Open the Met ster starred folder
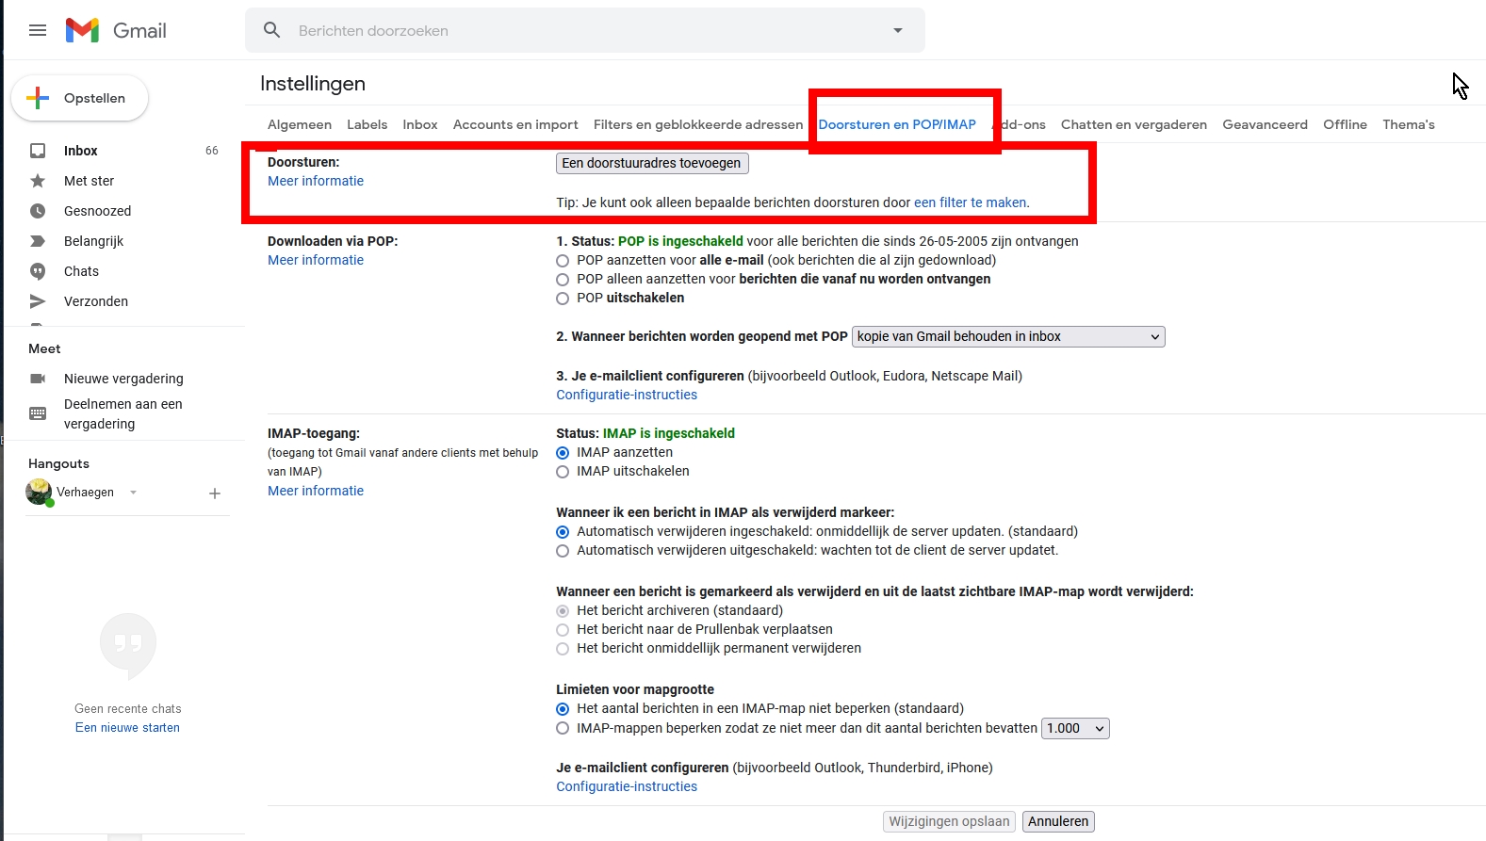1486x841 pixels. tap(89, 181)
